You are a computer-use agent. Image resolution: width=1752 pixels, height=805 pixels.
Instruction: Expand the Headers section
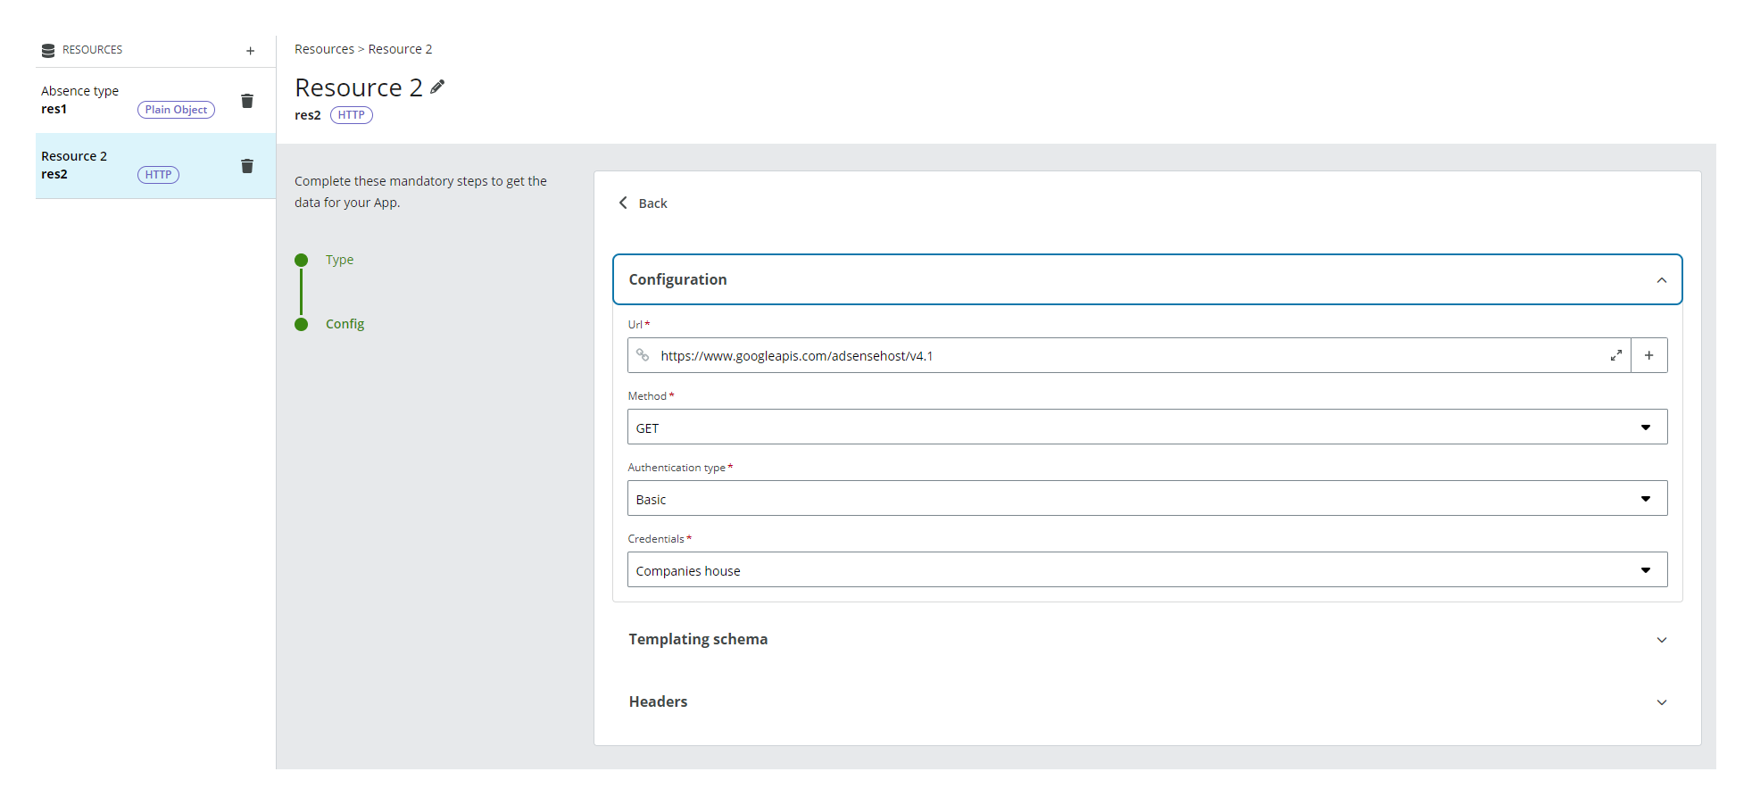(1661, 701)
